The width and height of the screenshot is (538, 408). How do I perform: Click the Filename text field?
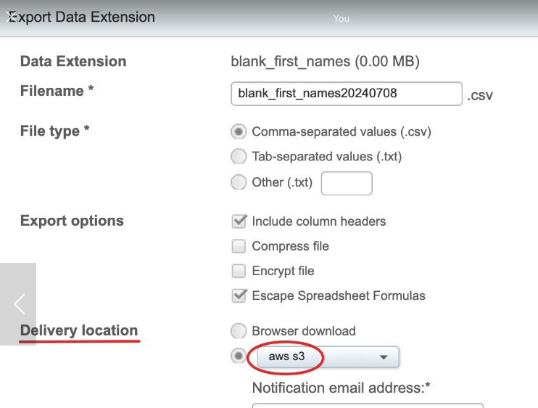[346, 94]
